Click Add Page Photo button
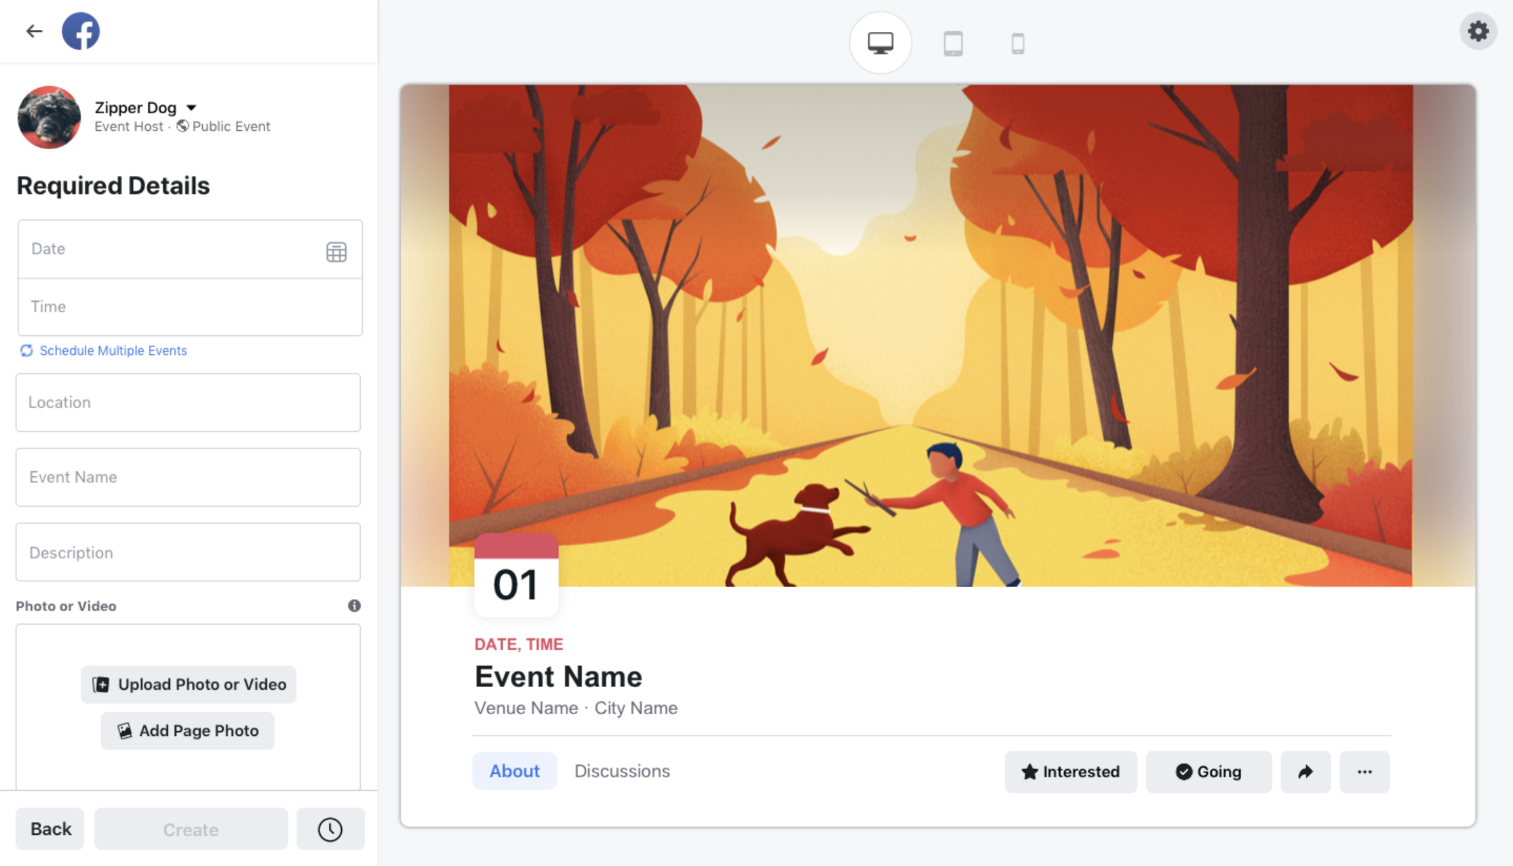 (x=188, y=730)
